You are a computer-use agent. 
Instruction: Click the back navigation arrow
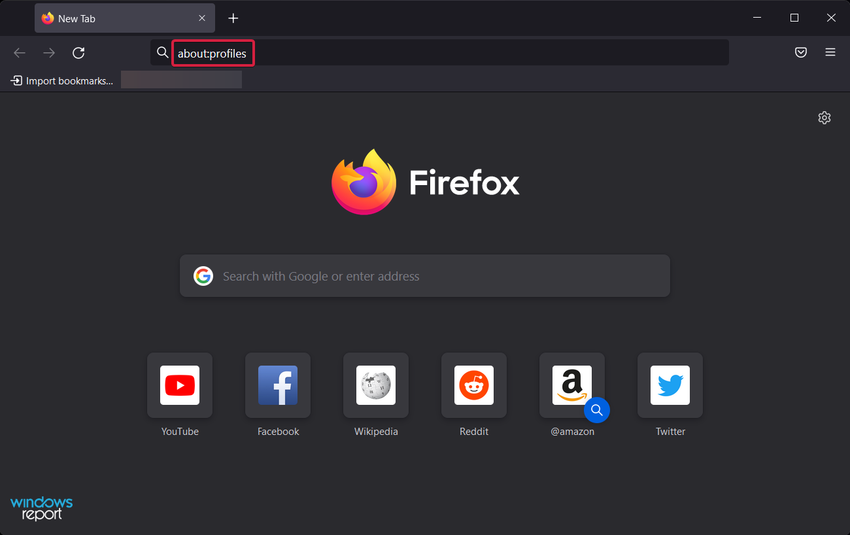(20, 52)
